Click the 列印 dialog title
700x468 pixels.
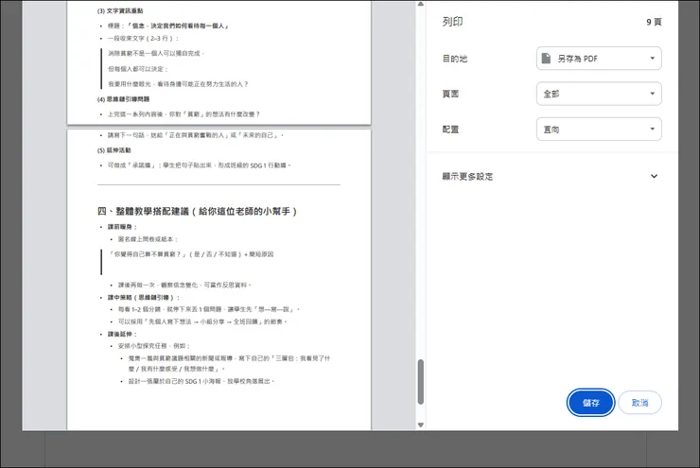click(453, 22)
